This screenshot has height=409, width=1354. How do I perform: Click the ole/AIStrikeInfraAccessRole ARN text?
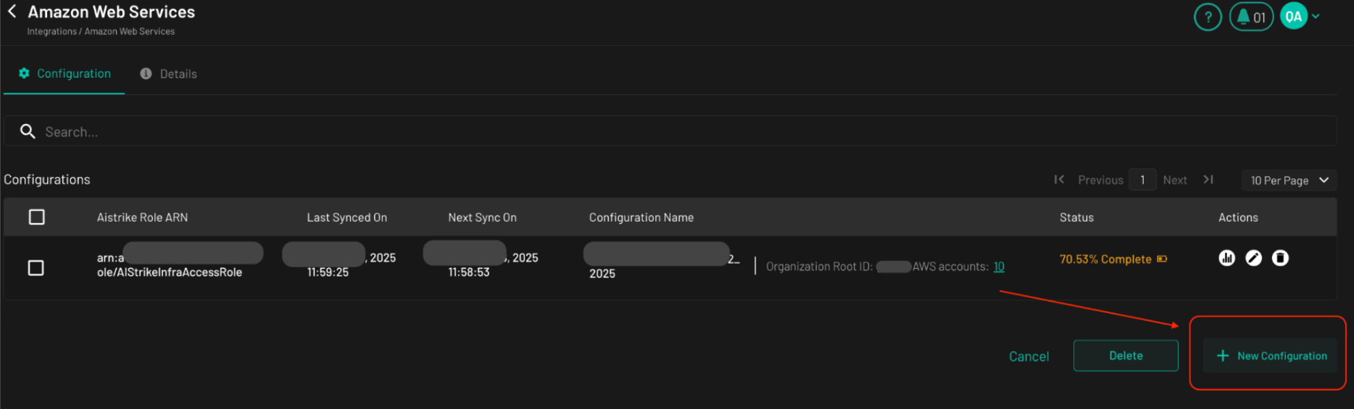(x=169, y=272)
